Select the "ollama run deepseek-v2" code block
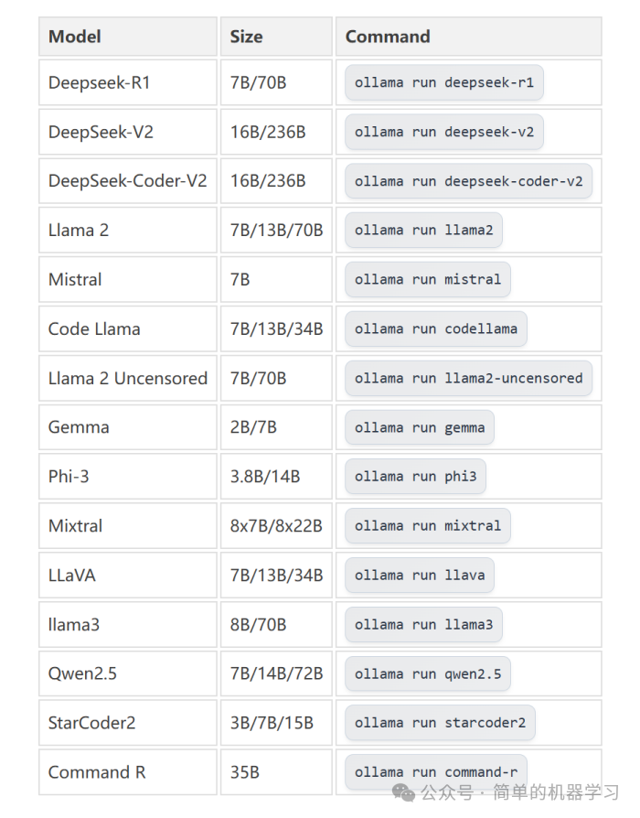Image resolution: width=640 pixels, height=818 pixels. pyautogui.click(x=444, y=132)
